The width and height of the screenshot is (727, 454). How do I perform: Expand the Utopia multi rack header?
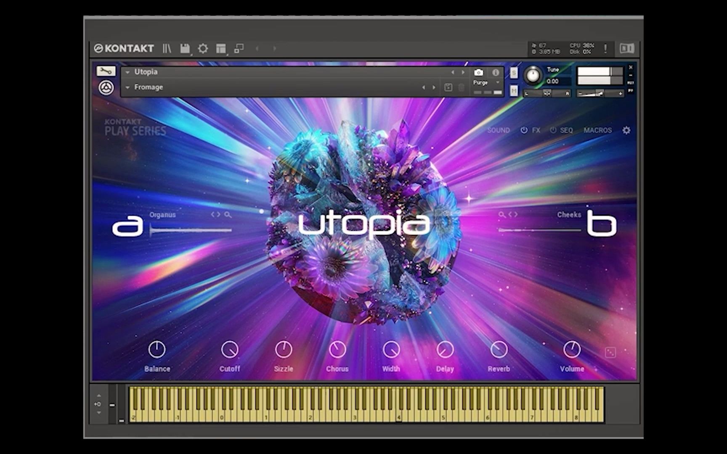pyautogui.click(x=127, y=72)
